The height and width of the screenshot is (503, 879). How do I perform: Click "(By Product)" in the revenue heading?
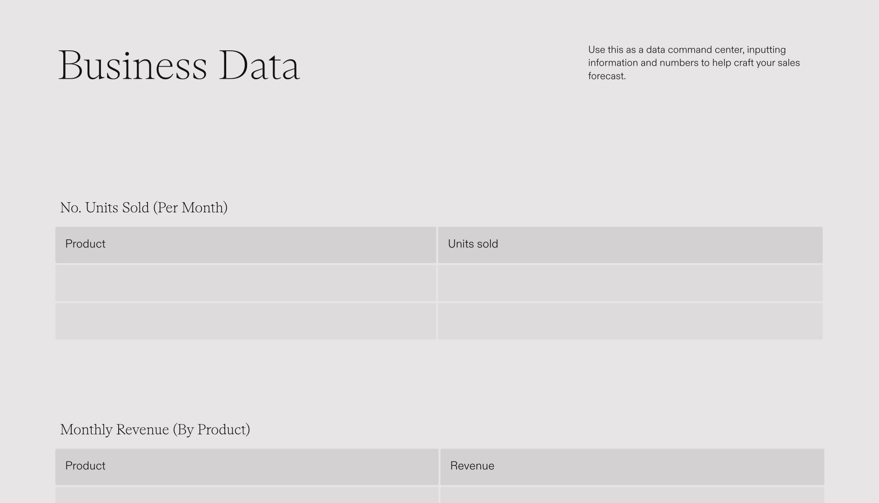(211, 429)
